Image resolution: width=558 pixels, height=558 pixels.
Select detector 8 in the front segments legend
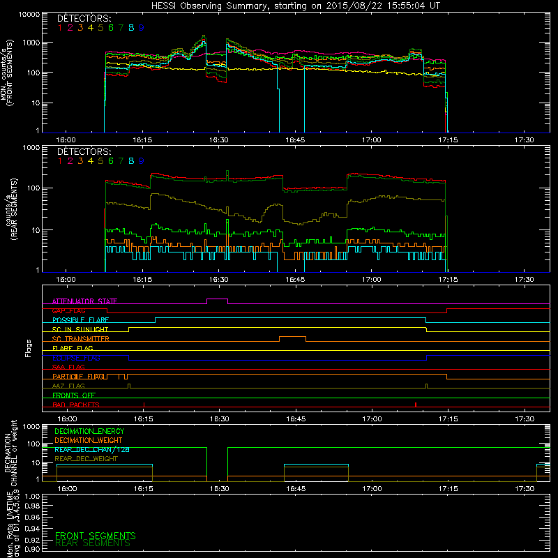pyautogui.click(x=131, y=28)
